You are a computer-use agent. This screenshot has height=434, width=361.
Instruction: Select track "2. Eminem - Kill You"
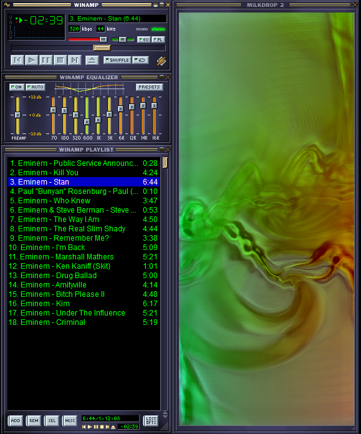click(84, 173)
